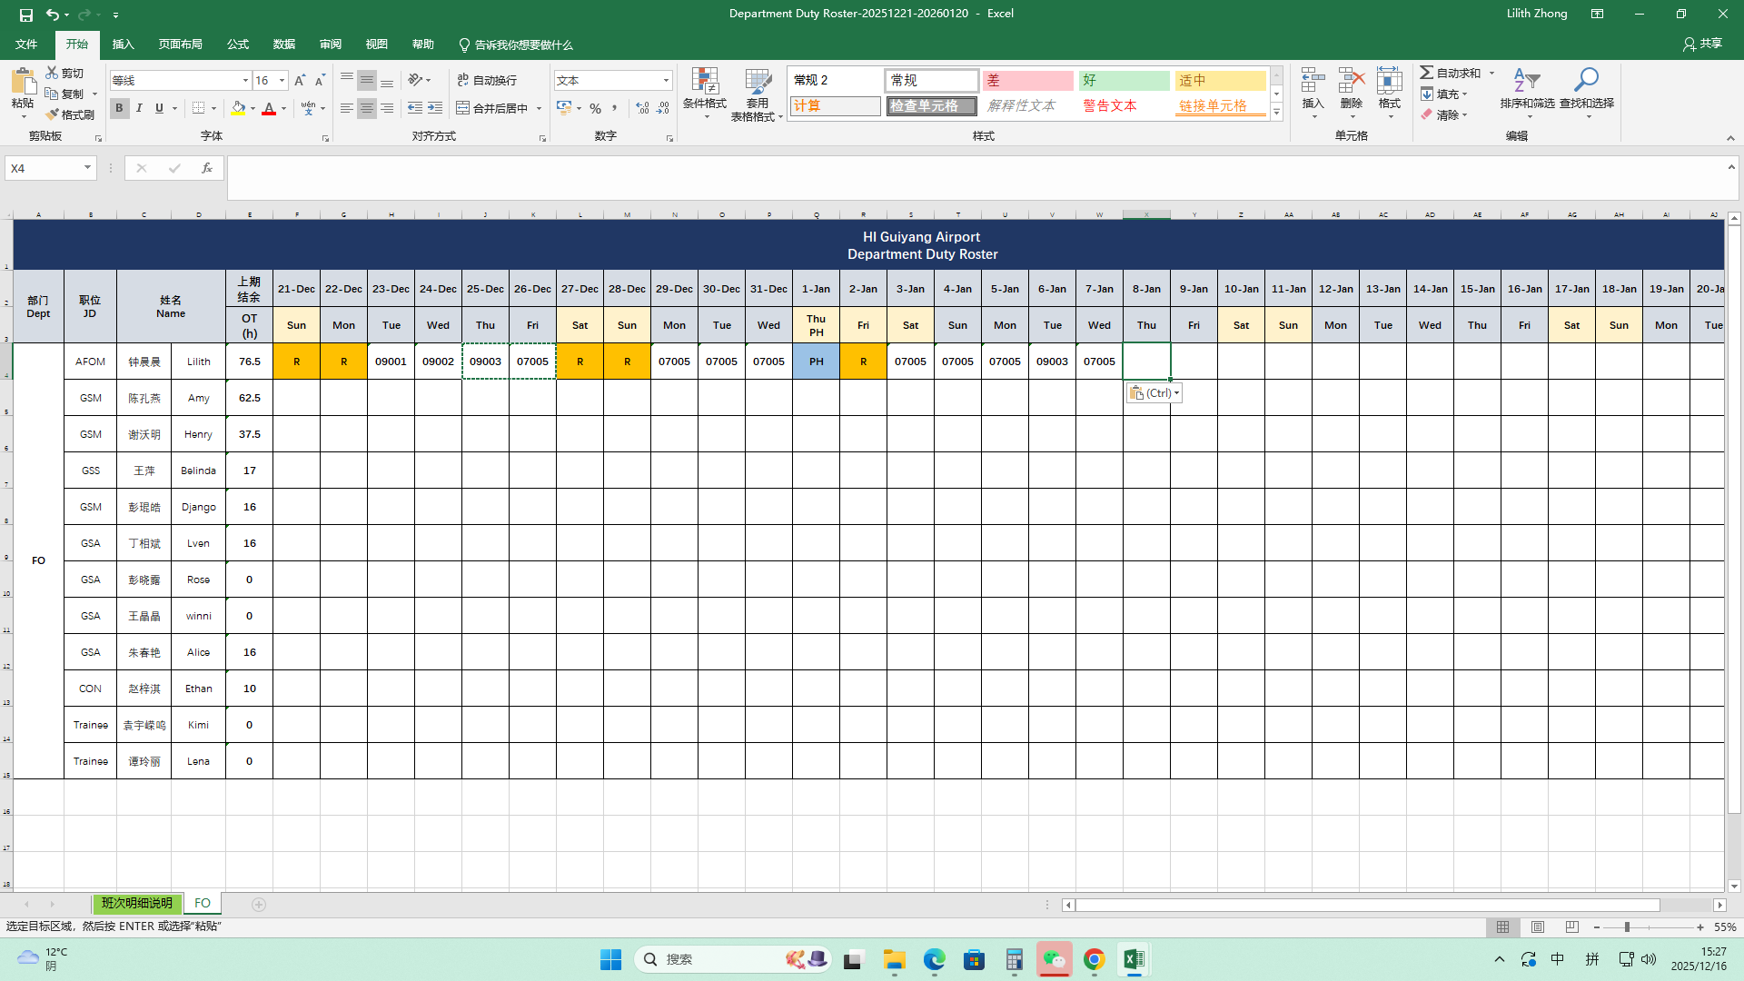Click the Sort and Filter icon

pyautogui.click(x=1526, y=81)
